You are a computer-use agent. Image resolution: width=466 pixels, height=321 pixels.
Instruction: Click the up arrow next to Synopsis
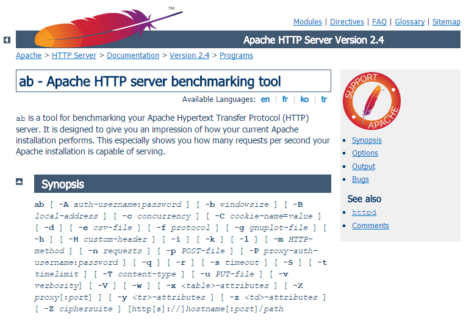point(20,182)
